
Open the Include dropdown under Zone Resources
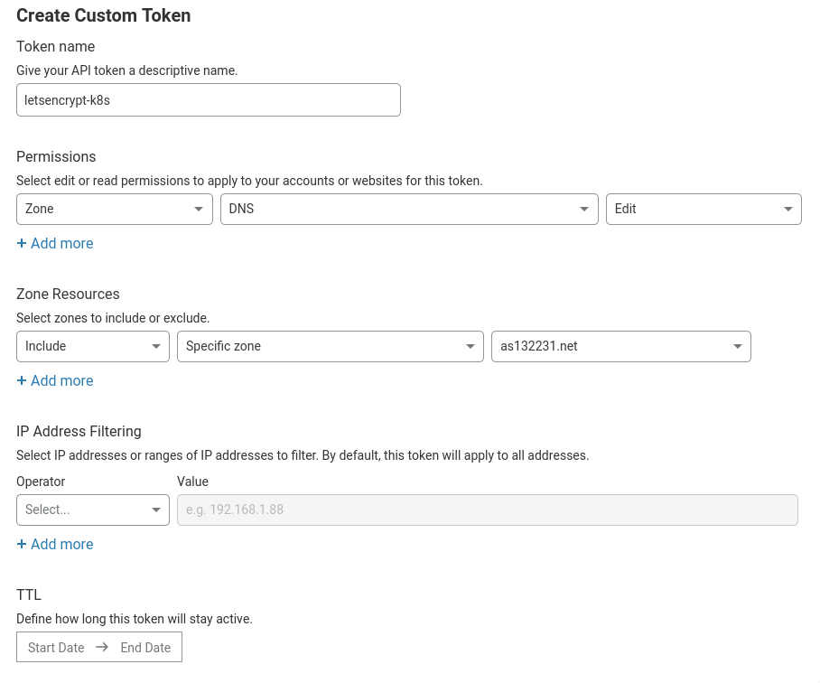(92, 346)
